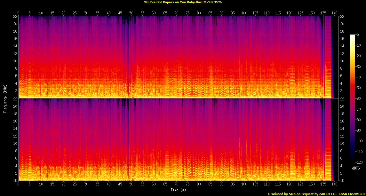Click the 140 second tick on bottom time axis
The width and height of the screenshot is (366, 196).
click(x=334, y=184)
